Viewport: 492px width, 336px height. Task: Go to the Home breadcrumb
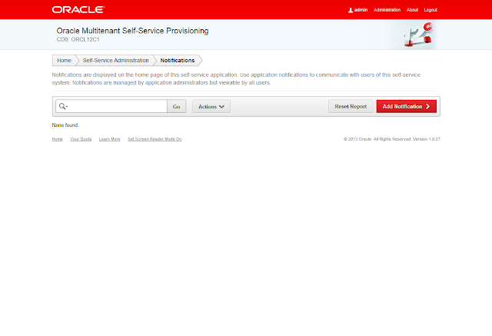[64, 60]
